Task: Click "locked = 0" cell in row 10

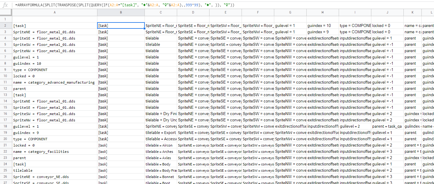Action: point(55,76)
